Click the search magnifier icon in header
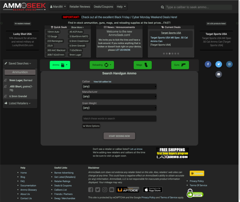The height and width of the screenshot is (202, 240). pos(162,7)
